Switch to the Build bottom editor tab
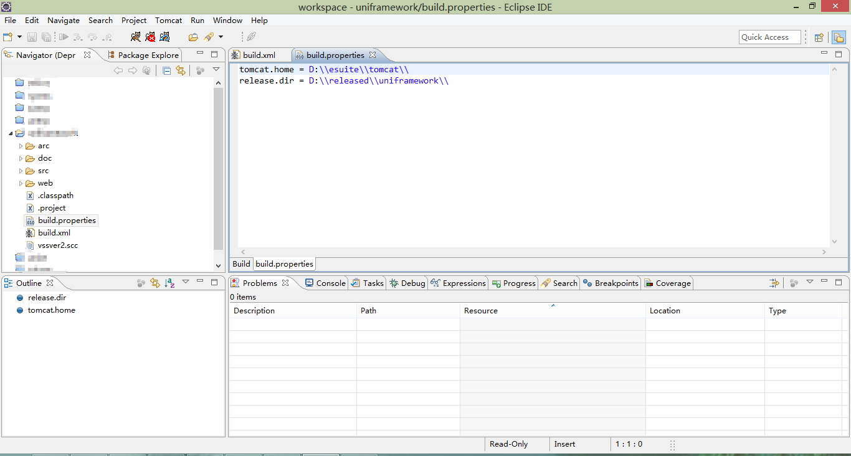The height and width of the screenshot is (456, 851). pos(241,264)
